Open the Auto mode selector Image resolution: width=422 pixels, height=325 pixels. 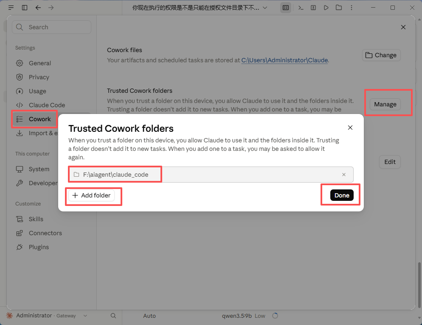[x=149, y=316]
